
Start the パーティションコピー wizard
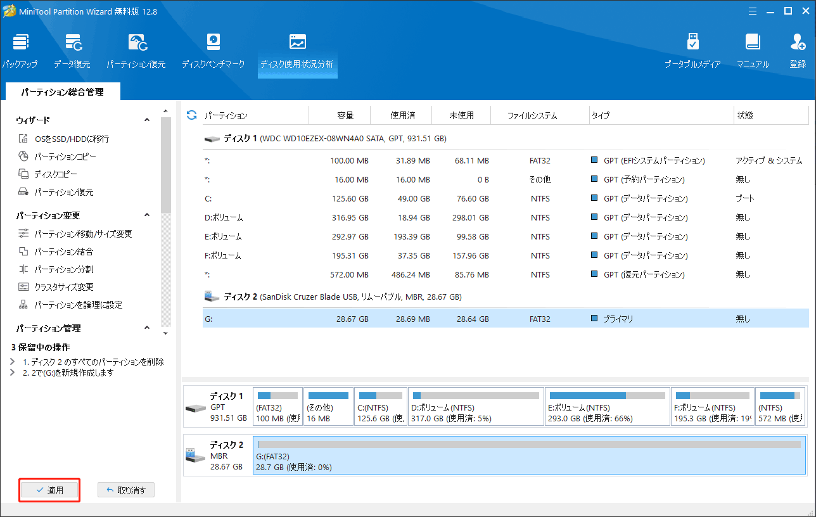pyautogui.click(x=58, y=156)
